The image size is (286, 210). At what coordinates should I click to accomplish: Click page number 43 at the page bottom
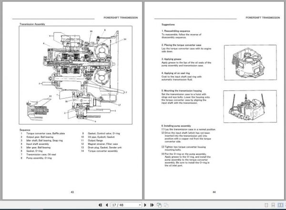click(x=72, y=192)
